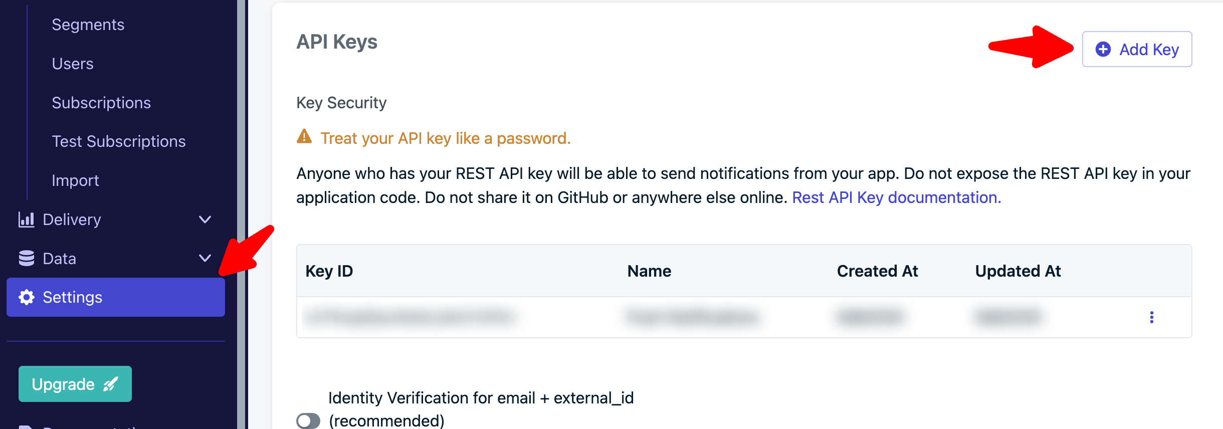Click the Upgrade button
Image resolution: width=1223 pixels, height=429 pixels.
point(75,384)
